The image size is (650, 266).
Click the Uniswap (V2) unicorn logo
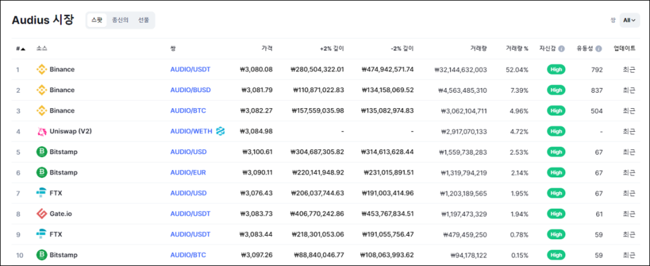click(42, 132)
